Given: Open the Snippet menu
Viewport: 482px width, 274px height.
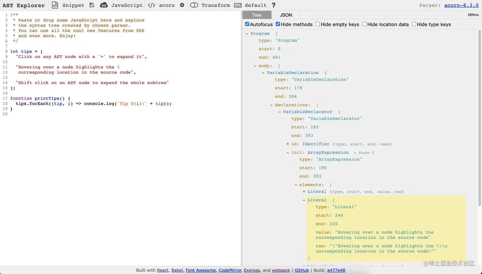Looking at the screenshot, I should click(x=73, y=5).
